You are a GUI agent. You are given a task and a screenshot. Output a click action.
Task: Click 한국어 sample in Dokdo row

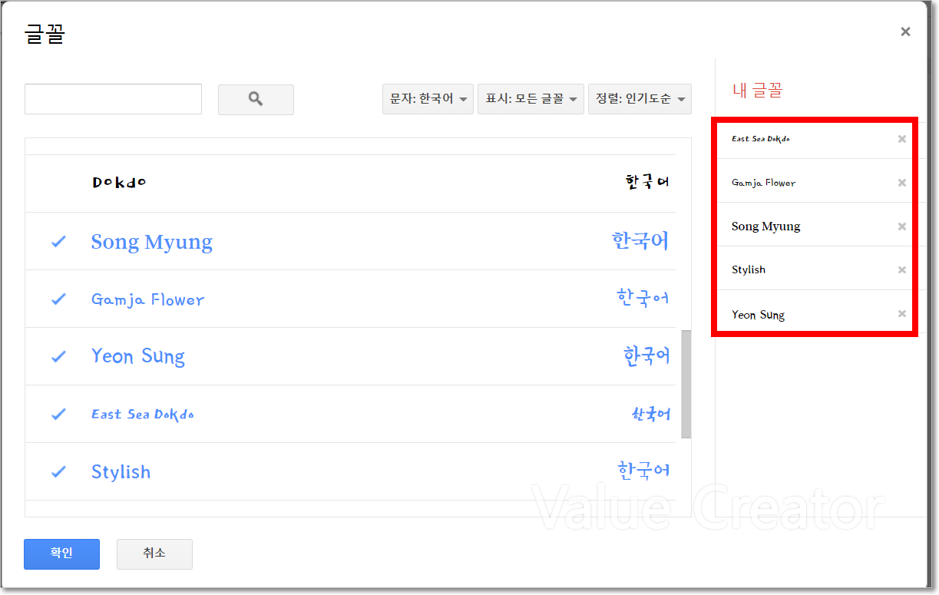[x=646, y=182]
